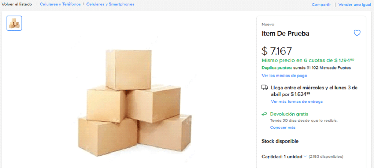Open the quantity dropdown chevron
This screenshot has width=374, height=168.
coord(305,157)
